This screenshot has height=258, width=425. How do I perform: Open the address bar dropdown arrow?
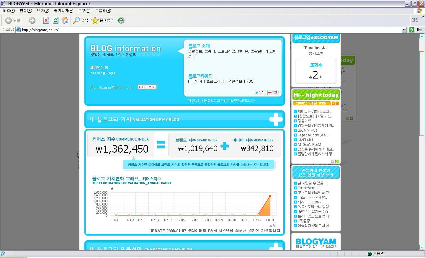pos(404,30)
